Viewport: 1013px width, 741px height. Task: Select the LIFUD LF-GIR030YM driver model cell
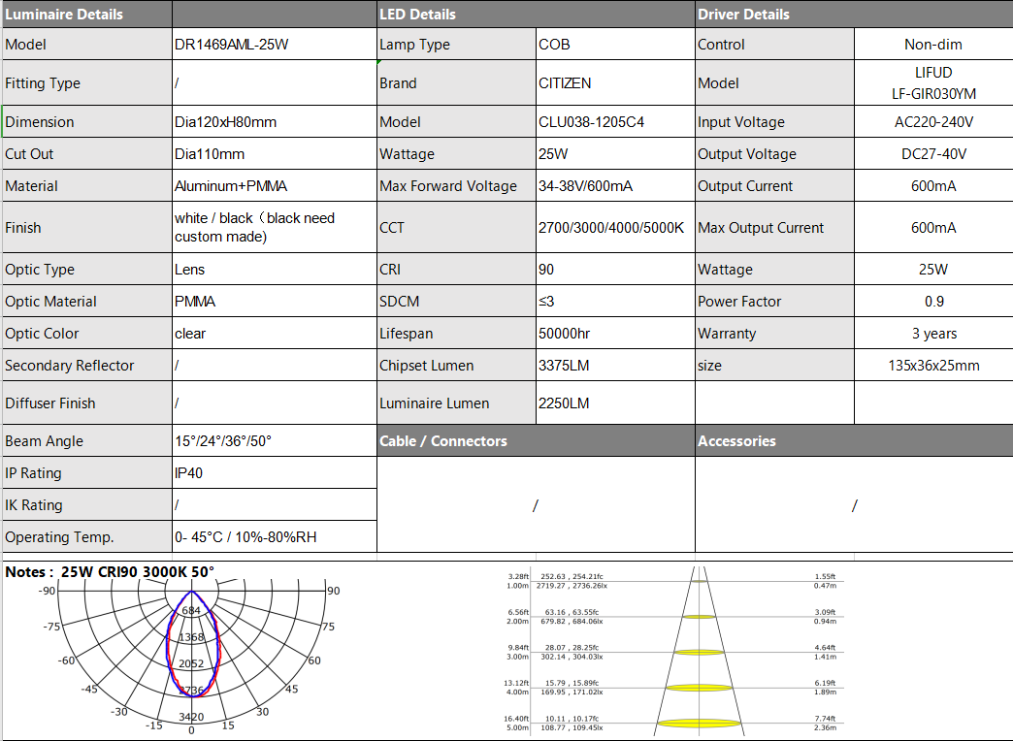coord(933,82)
